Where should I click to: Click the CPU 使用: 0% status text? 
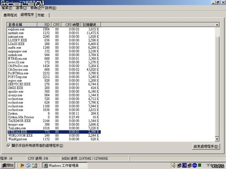point(38,158)
